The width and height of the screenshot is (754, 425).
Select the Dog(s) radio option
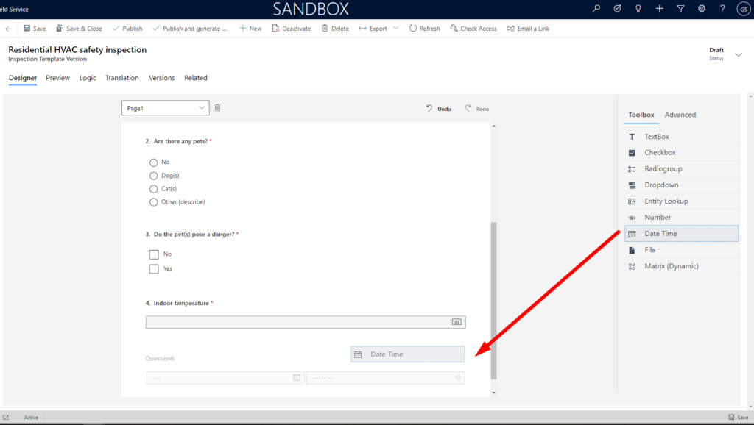153,175
